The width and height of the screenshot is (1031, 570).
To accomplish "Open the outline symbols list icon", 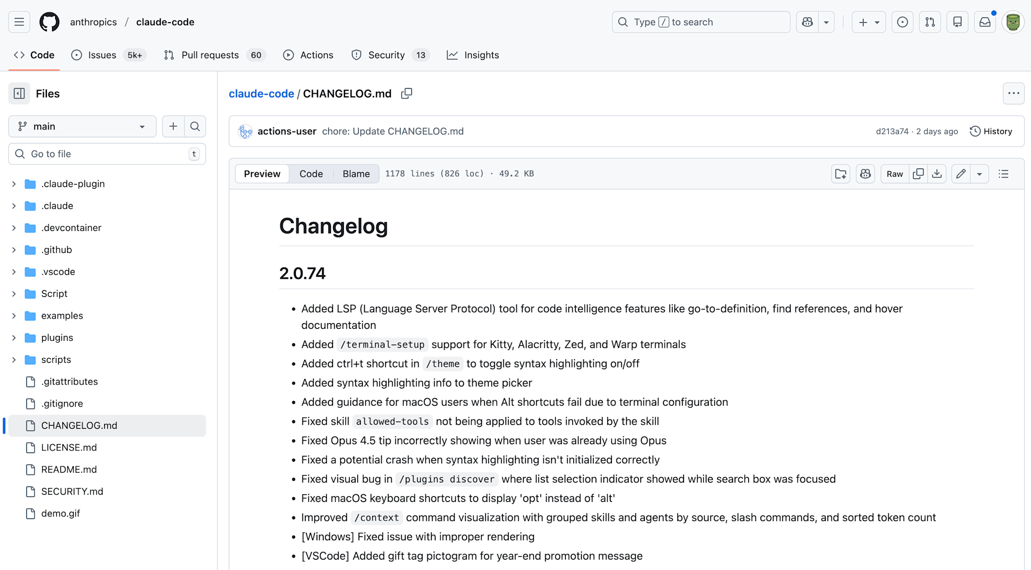I will coord(1003,174).
